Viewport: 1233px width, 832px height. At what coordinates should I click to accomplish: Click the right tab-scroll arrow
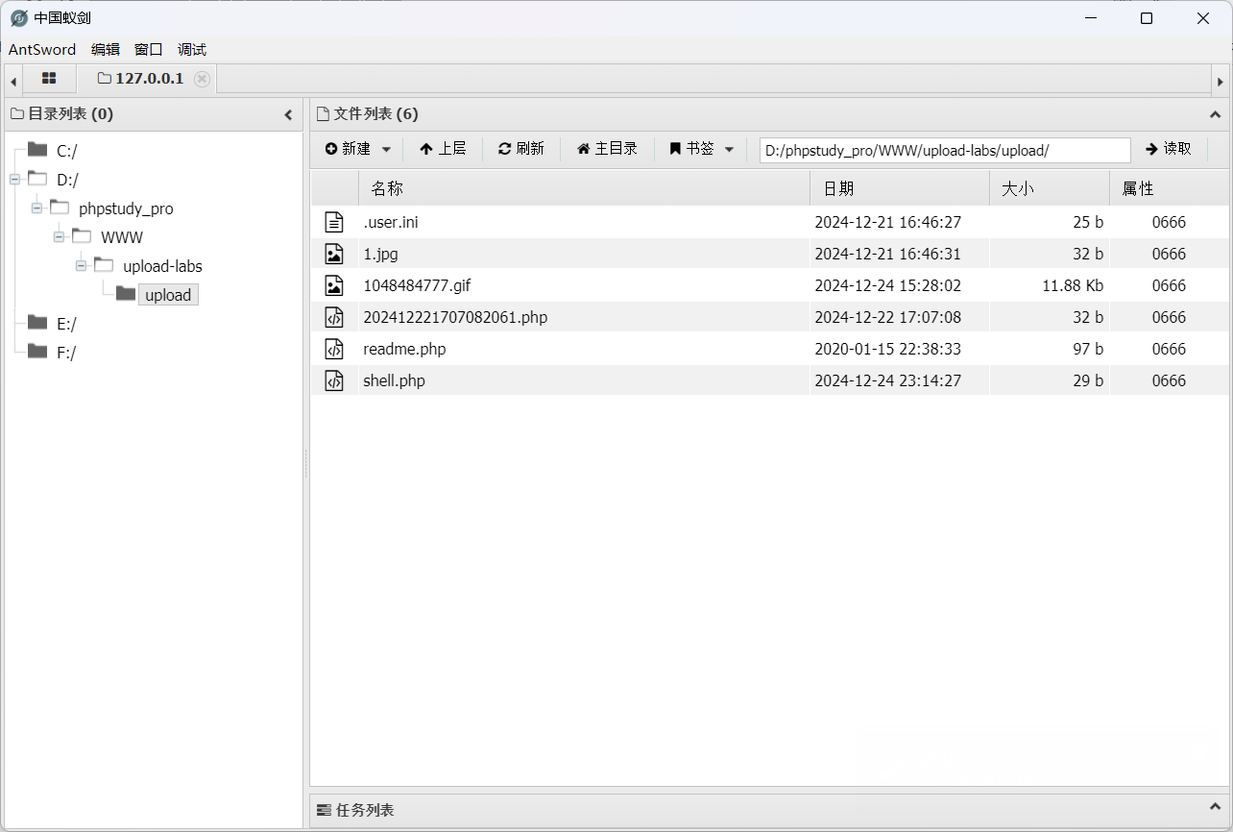point(1221,82)
